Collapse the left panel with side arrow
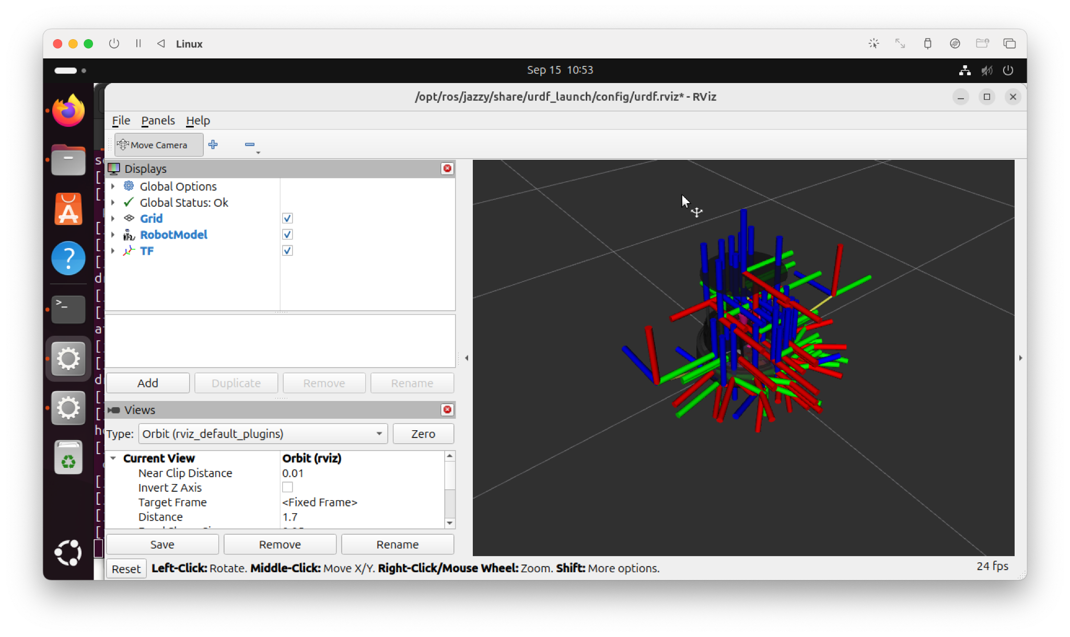The height and width of the screenshot is (637, 1070). tap(467, 358)
